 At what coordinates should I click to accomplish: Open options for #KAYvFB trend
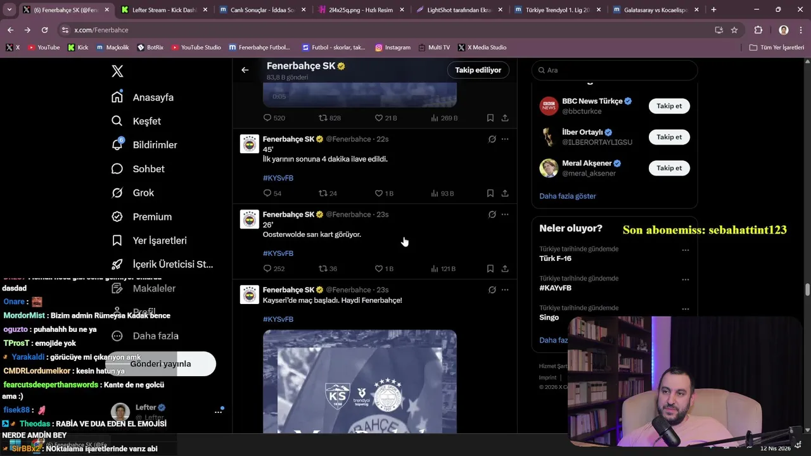(x=685, y=279)
